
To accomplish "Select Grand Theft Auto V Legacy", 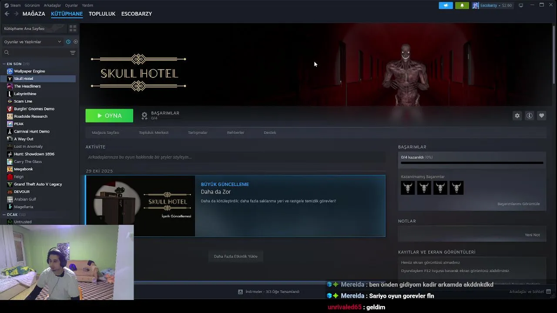I will (38, 184).
